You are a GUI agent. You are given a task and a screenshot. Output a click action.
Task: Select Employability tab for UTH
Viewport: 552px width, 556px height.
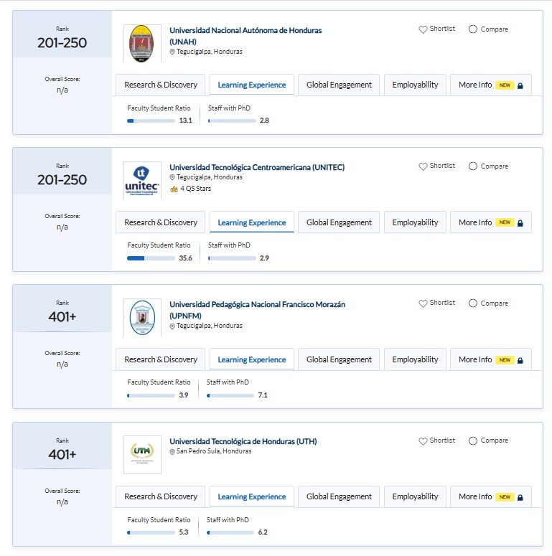pyautogui.click(x=415, y=496)
